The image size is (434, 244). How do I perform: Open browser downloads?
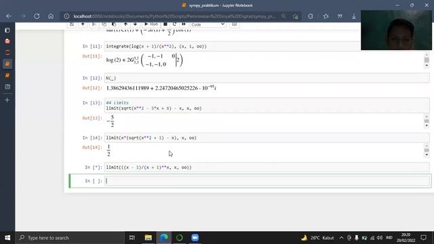click(x=354, y=16)
